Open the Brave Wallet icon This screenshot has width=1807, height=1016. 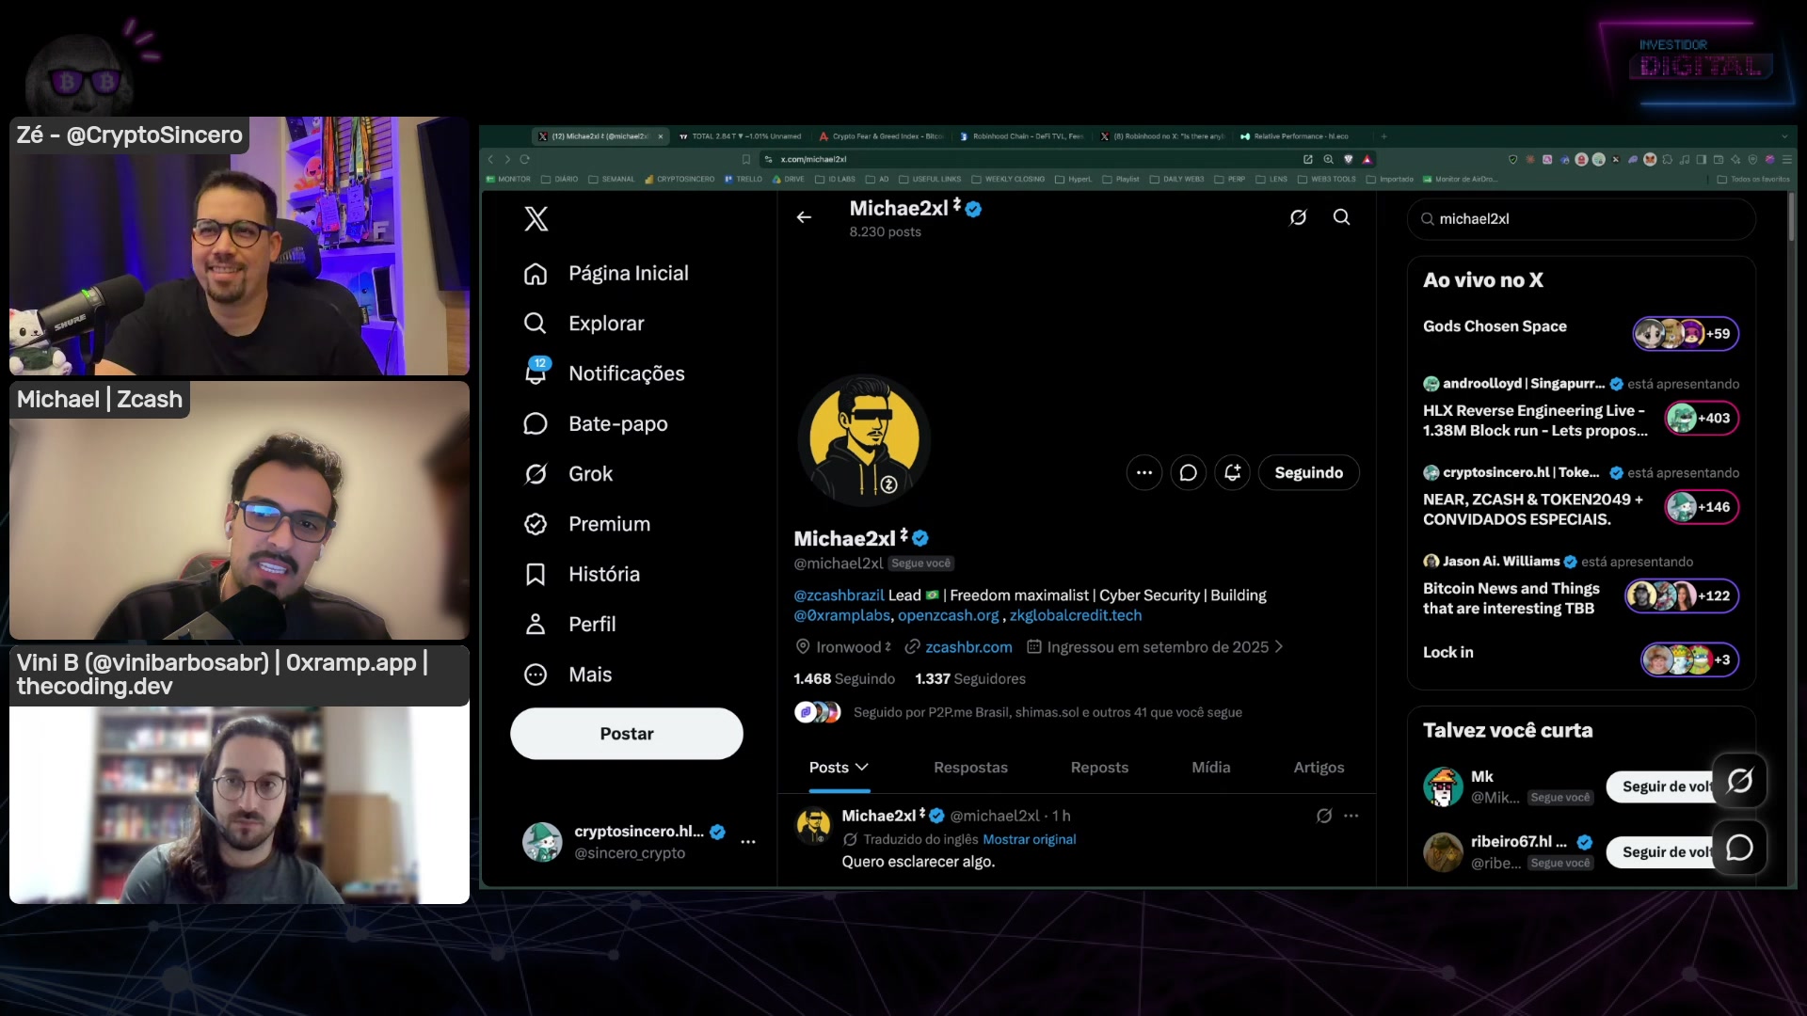[1719, 160]
